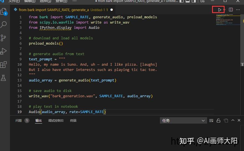This screenshot has width=244, height=151.
Task: Open the Search view in activity bar
Action: pos(4,25)
